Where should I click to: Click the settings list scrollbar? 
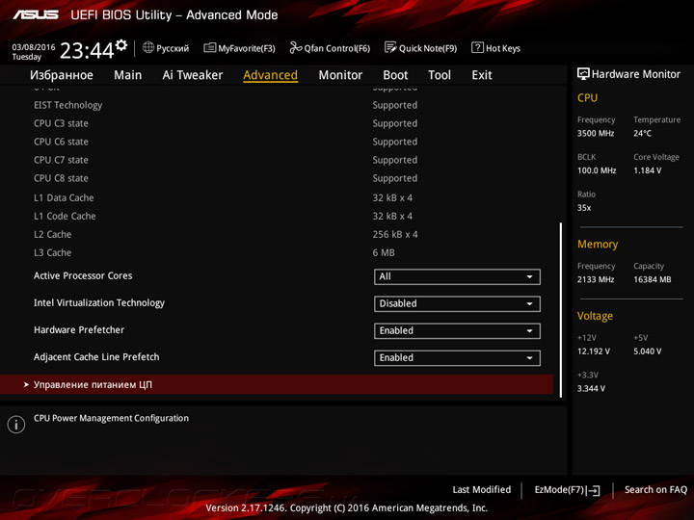[561, 309]
